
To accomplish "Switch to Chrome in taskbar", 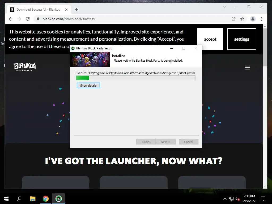I will [x=46, y=199].
